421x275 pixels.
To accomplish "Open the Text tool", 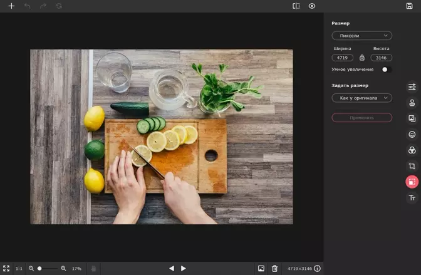I will [412, 198].
